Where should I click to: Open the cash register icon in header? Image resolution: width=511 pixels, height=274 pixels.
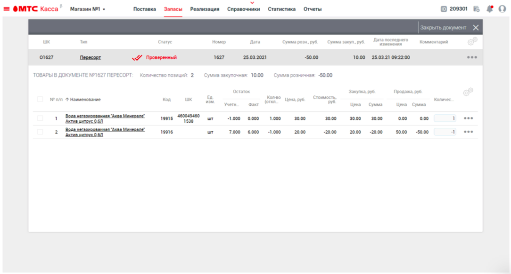[x=477, y=9]
